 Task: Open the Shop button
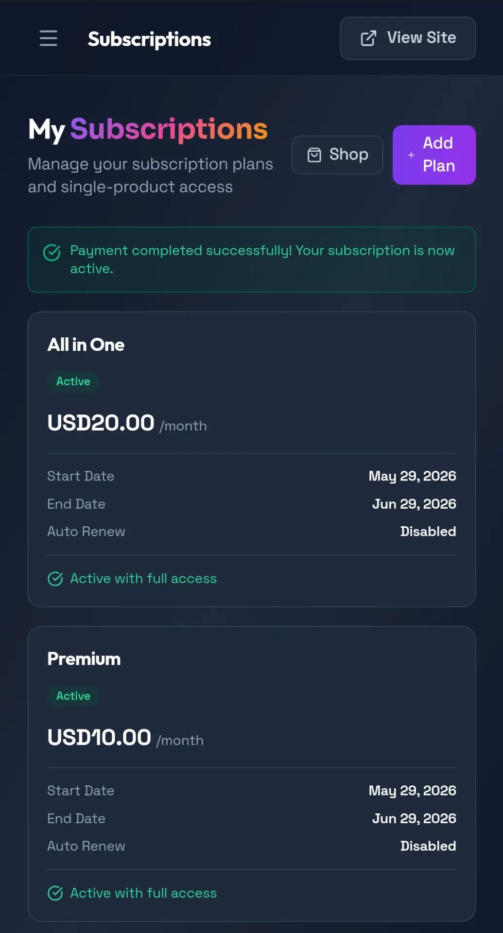337,155
